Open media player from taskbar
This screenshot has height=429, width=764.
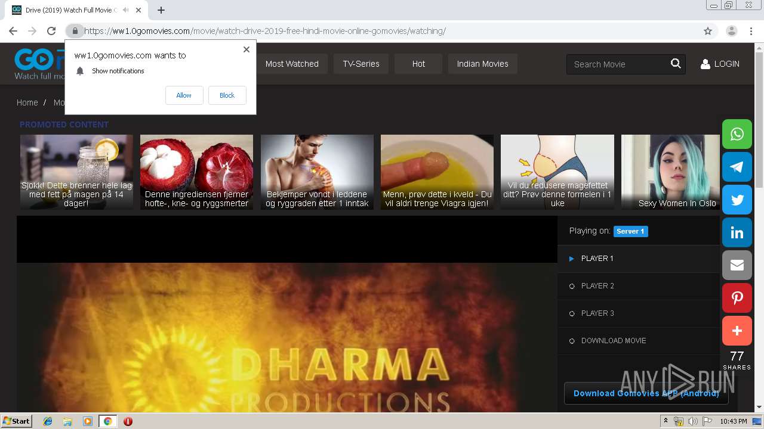88,421
